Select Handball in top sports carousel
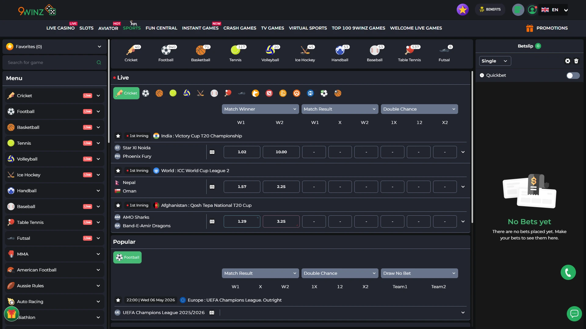This screenshot has height=329, width=586. coord(340,53)
